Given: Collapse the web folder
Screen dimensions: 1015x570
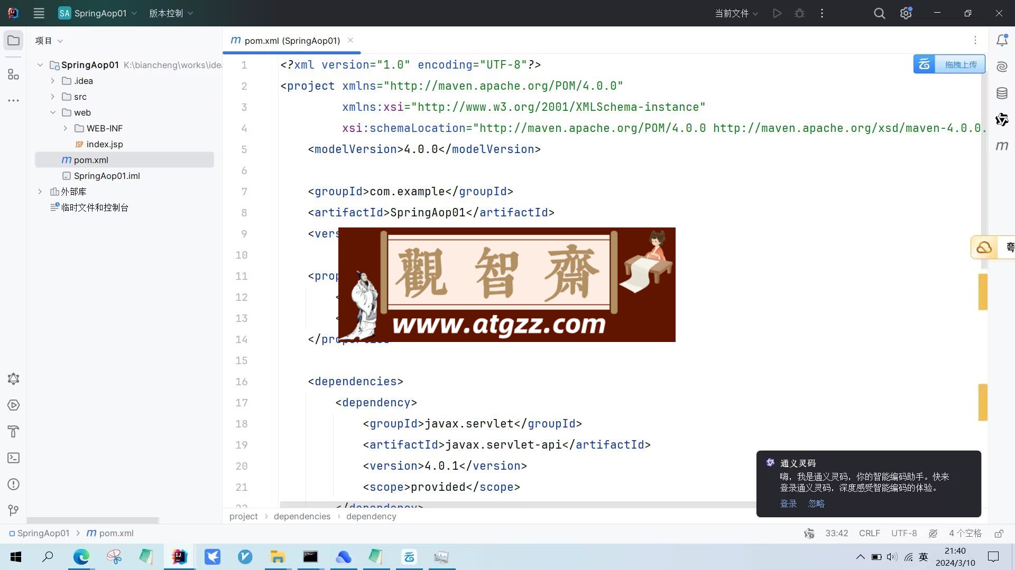Looking at the screenshot, I should [x=52, y=112].
